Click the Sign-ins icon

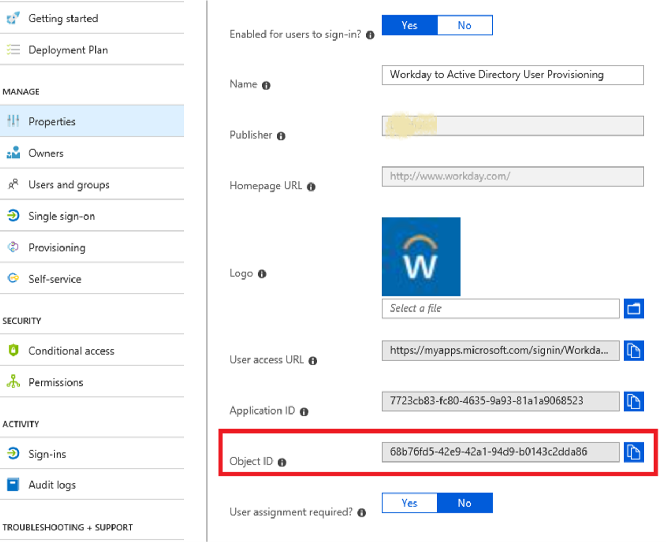(13, 453)
